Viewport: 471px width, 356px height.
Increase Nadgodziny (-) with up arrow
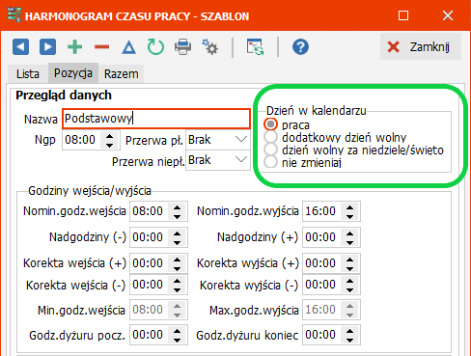pos(178,233)
